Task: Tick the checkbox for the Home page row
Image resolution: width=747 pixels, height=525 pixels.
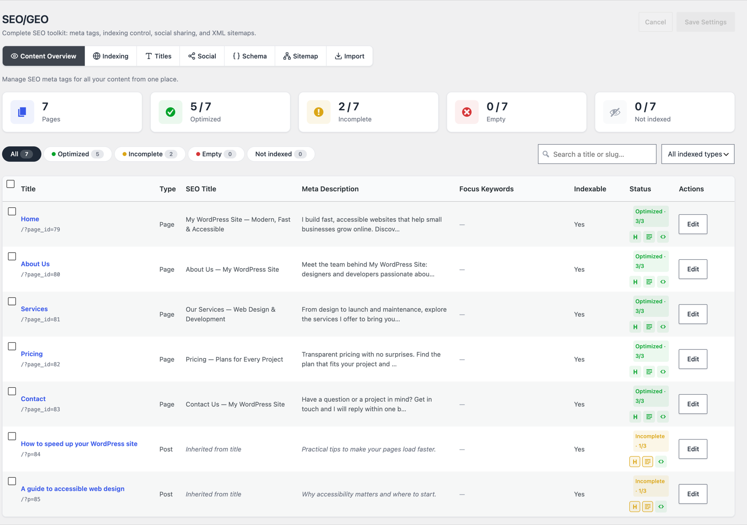Action: 12,212
